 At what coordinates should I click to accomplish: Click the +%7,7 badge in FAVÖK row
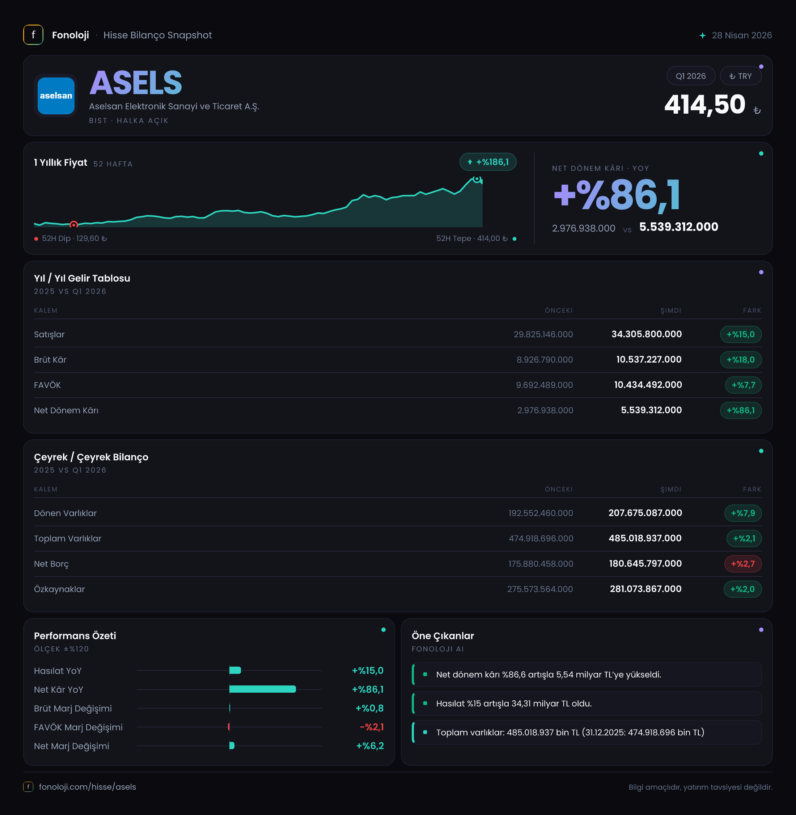(743, 385)
